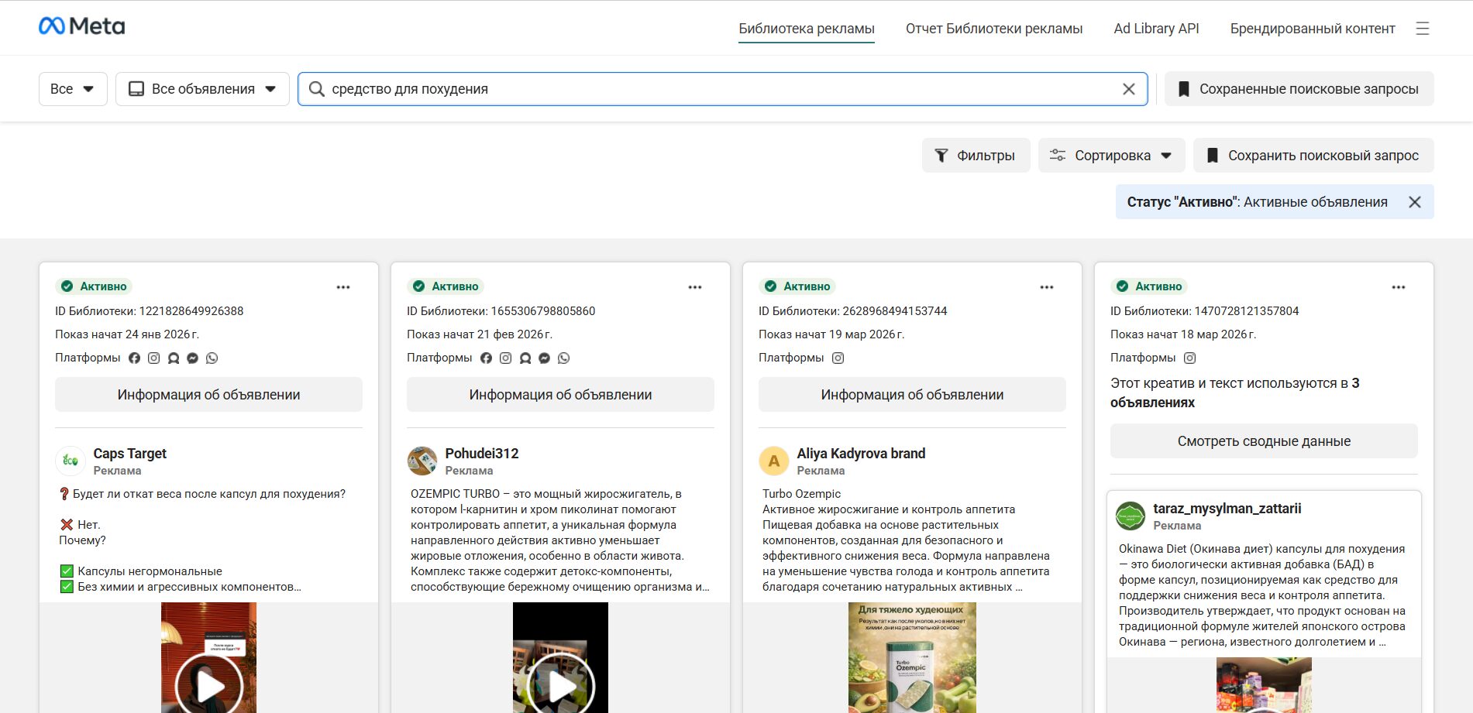Click the Meta logo
This screenshot has width=1473, height=713.
pyautogui.click(x=81, y=26)
